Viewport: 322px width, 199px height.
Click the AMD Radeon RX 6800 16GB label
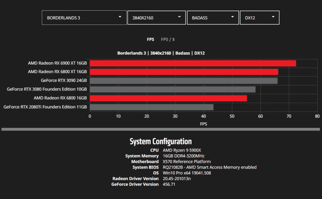pyautogui.click(x=60, y=98)
